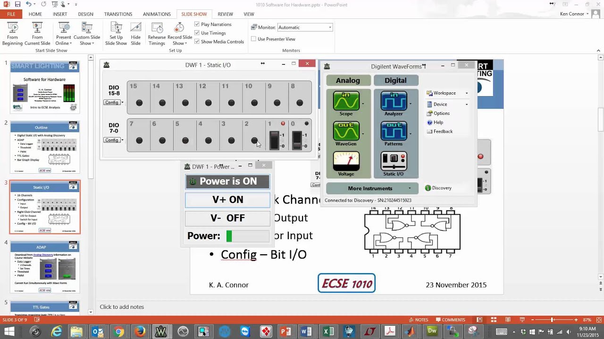Screen dimensions: 604x339
Task: Launch the Voltage instrument
Action: pos(346,164)
